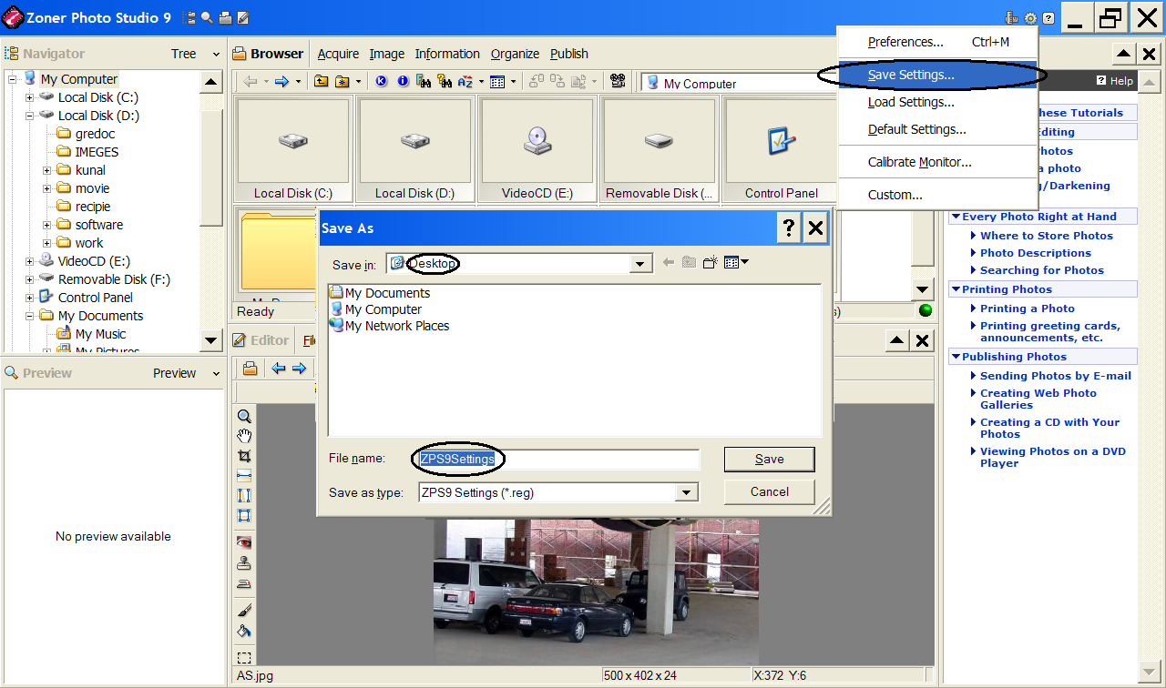Viewport: 1166px width, 688px height.
Task: Choose Default Settings... from the menu
Action: coord(937,129)
